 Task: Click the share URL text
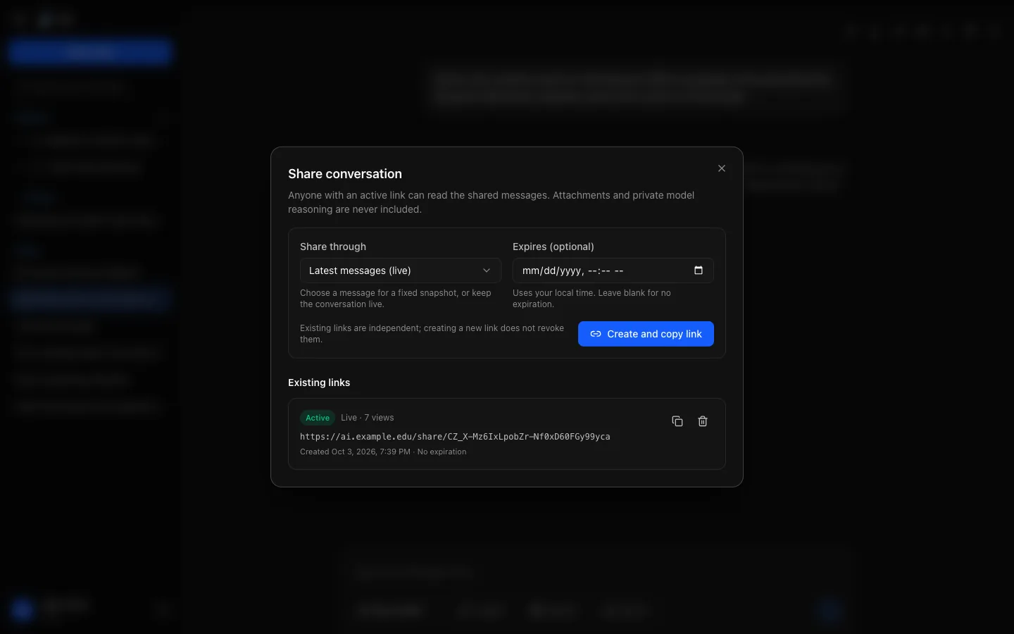point(455,437)
